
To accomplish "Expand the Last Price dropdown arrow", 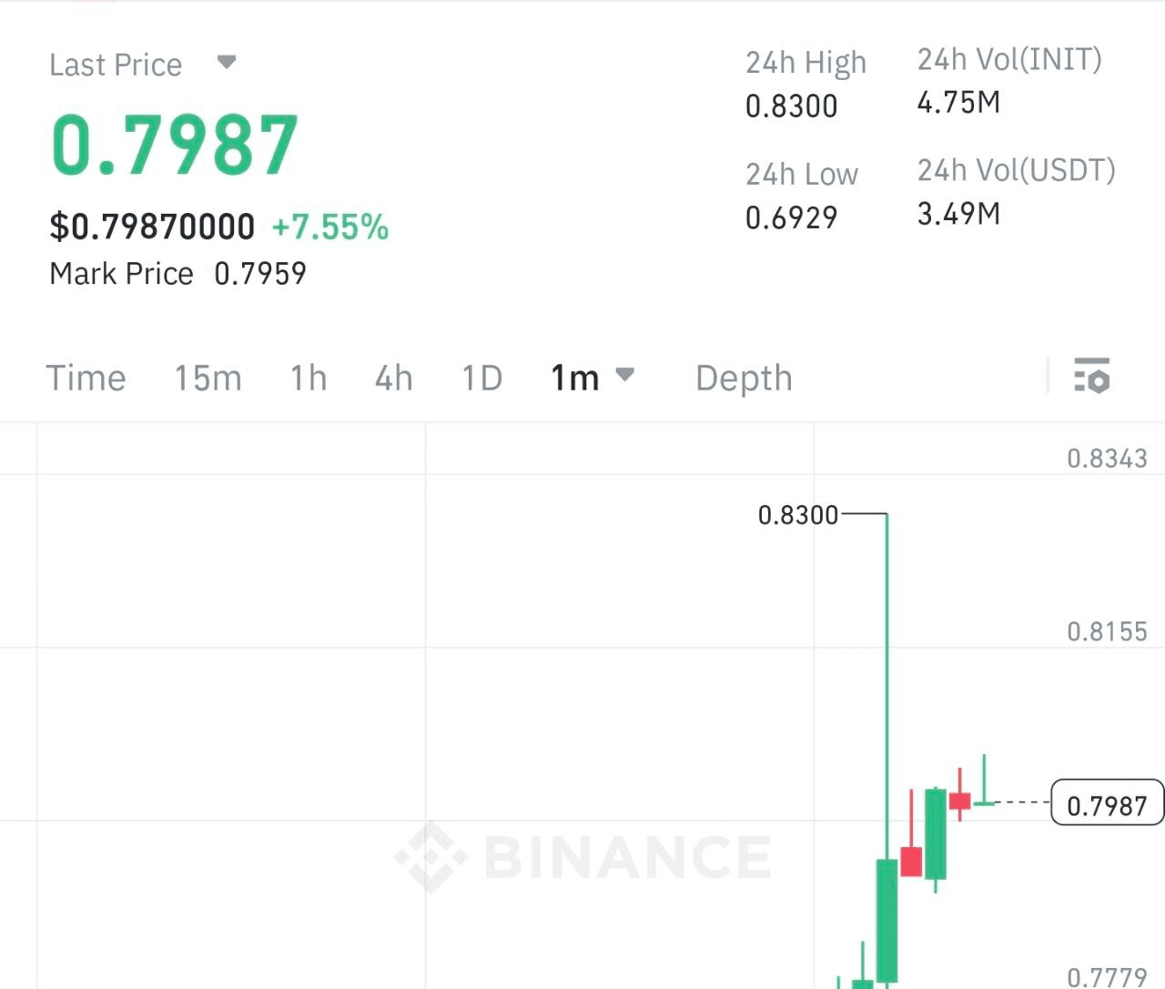I will [227, 63].
